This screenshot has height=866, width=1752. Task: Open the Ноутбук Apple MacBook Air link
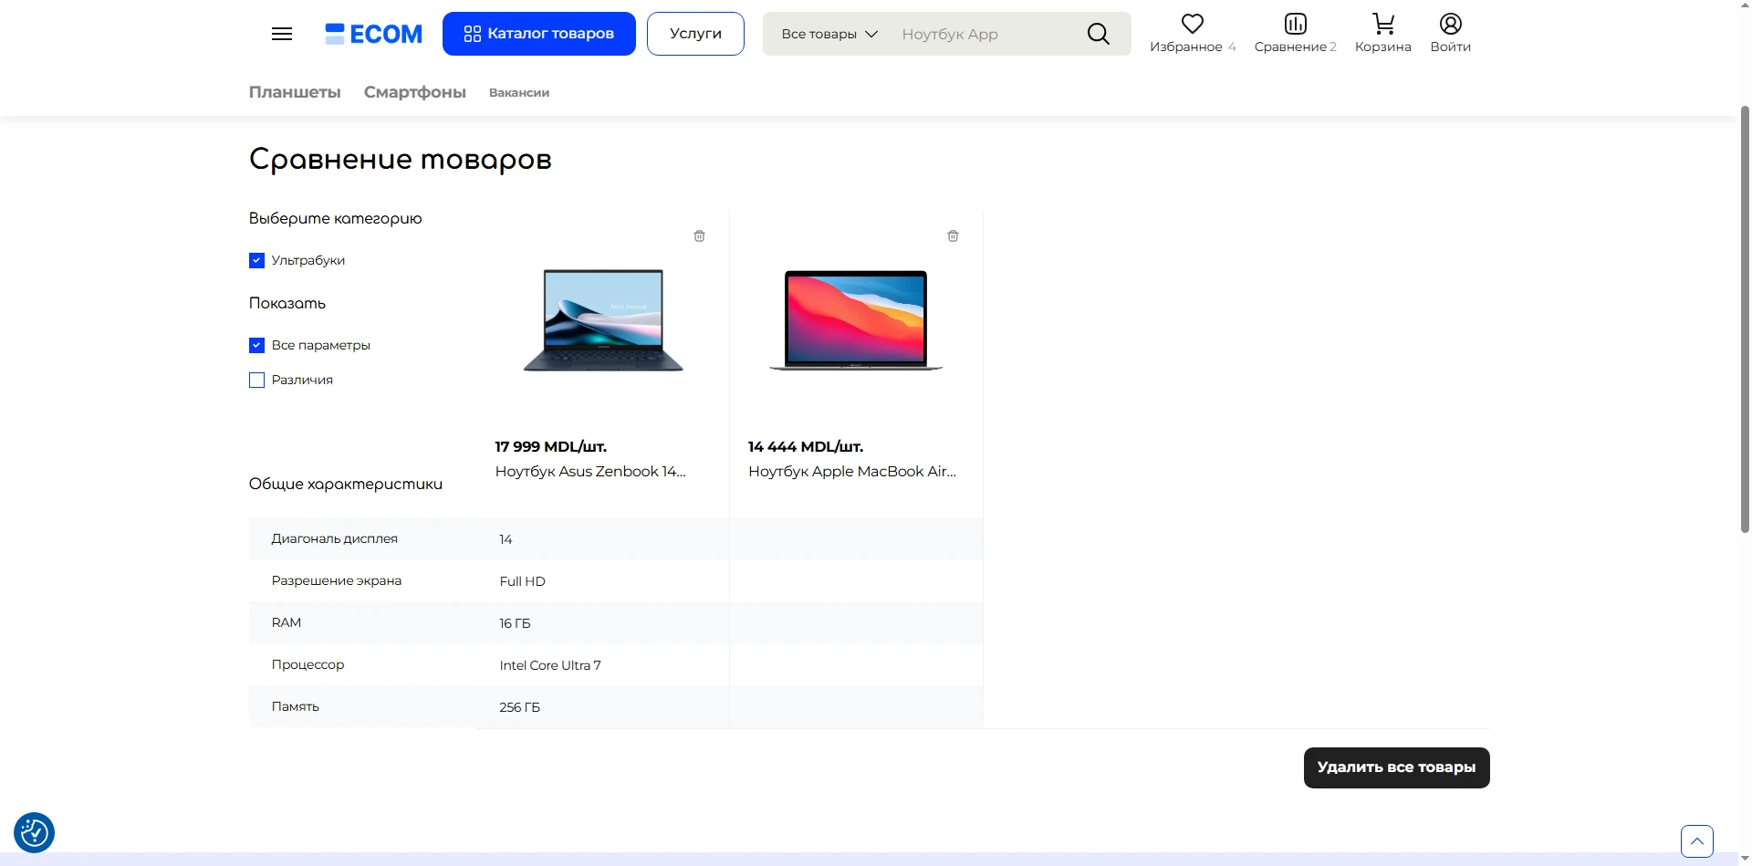click(x=852, y=472)
